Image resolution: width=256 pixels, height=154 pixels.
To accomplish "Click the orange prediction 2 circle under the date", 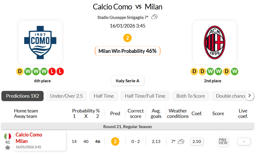I will (x=127, y=38).
